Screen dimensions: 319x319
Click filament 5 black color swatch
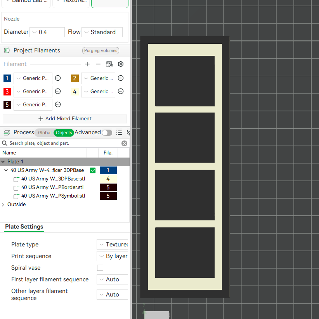pyautogui.click(x=7, y=105)
